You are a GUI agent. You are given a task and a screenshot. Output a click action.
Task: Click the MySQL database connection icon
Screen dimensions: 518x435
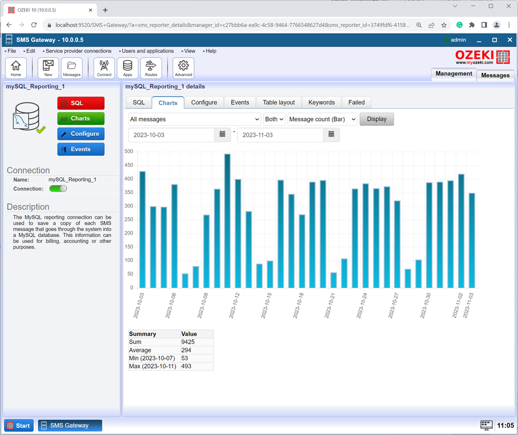click(28, 117)
